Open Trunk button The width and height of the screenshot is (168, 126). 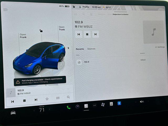point(62,28)
